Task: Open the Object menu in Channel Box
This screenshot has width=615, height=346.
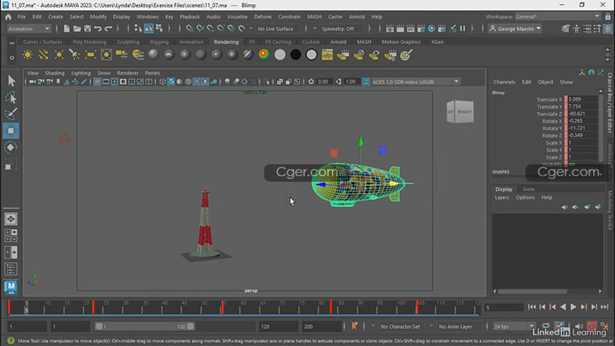Action: click(545, 82)
